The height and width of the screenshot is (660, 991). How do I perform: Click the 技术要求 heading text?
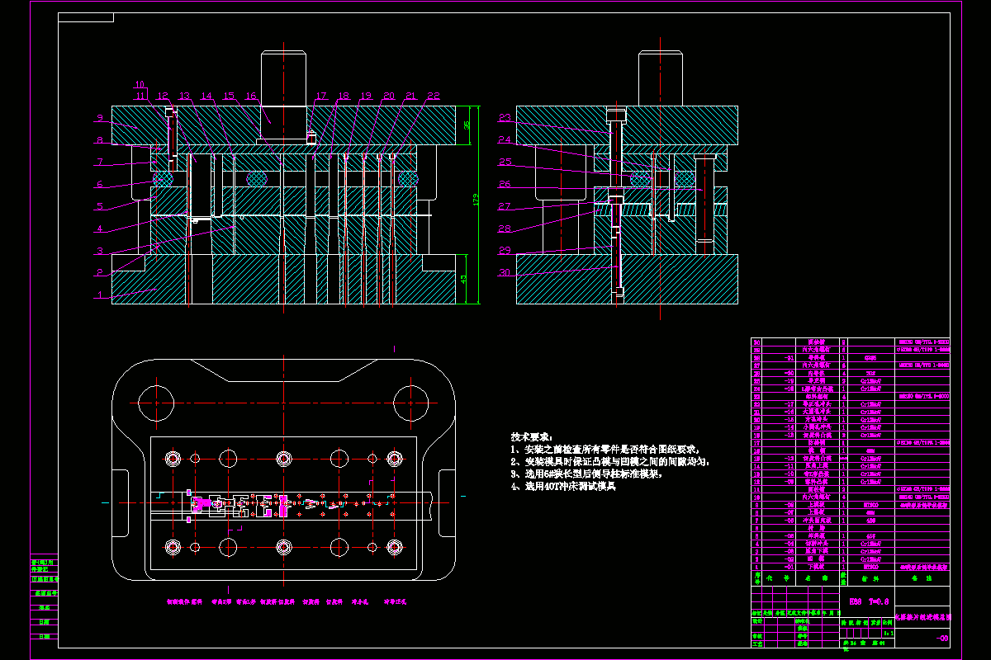coord(532,436)
